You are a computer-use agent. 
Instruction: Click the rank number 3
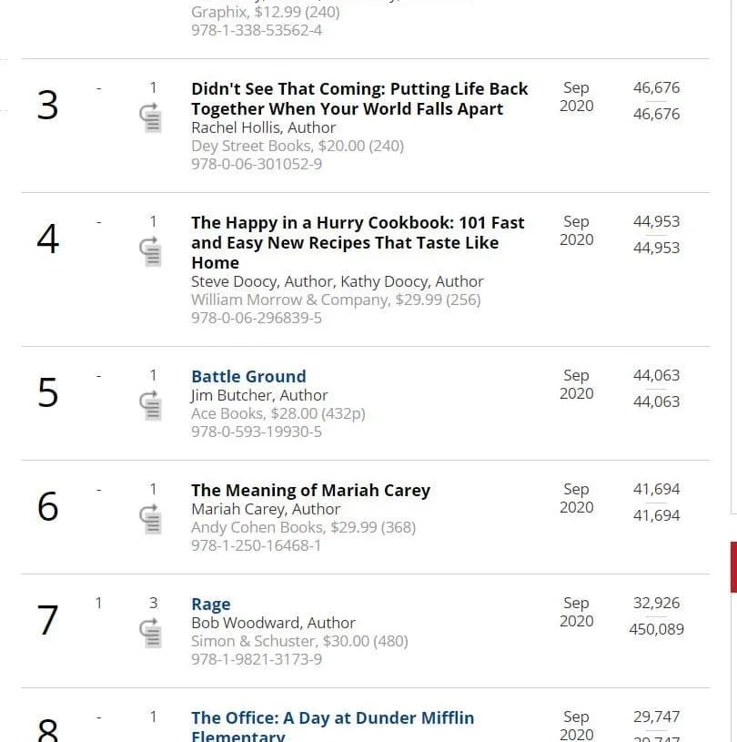47,107
